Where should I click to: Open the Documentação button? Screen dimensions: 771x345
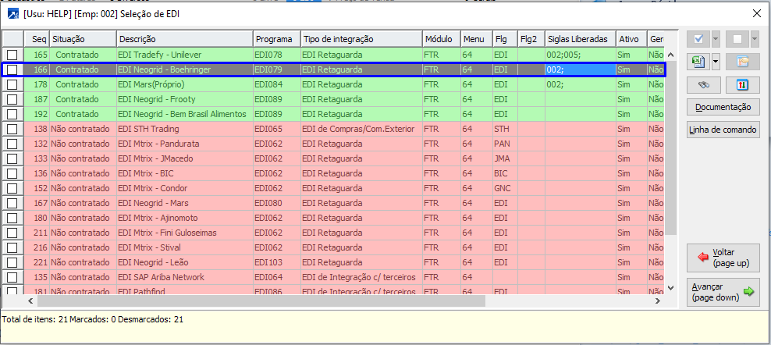pos(723,107)
